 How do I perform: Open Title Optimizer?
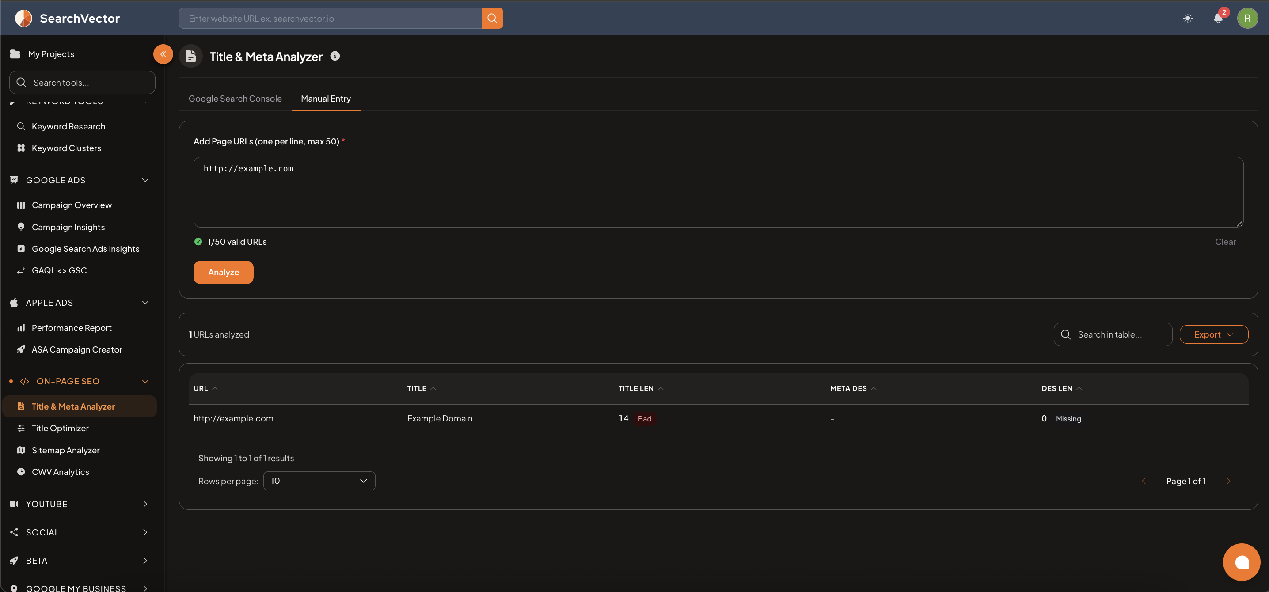coord(60,429)
